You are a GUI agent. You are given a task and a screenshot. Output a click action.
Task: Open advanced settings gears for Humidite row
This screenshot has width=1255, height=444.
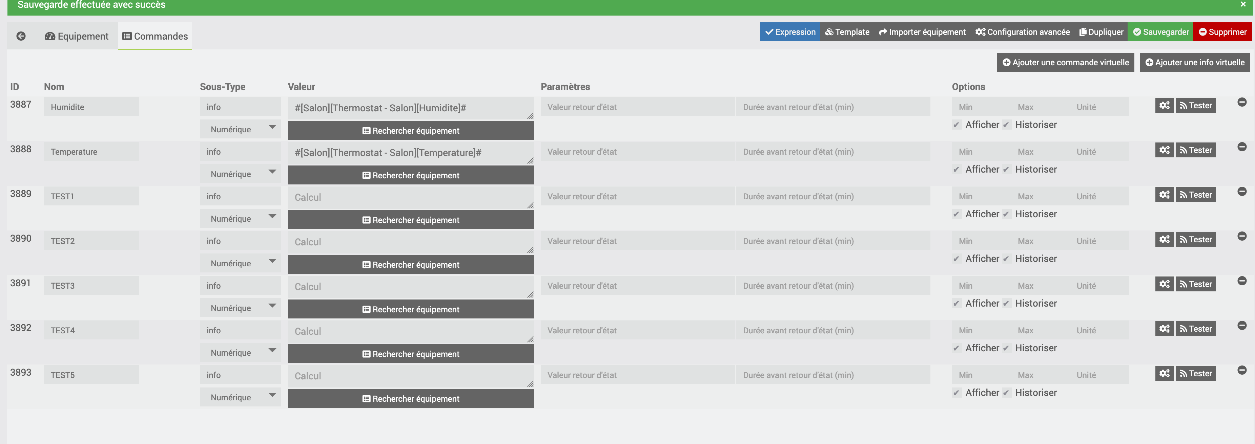(x=1165, y=105)
